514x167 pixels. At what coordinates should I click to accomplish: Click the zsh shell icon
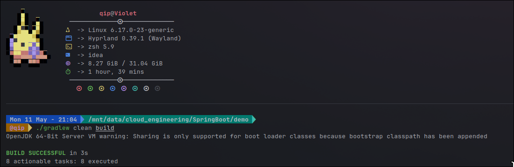(x=68, y=47)
